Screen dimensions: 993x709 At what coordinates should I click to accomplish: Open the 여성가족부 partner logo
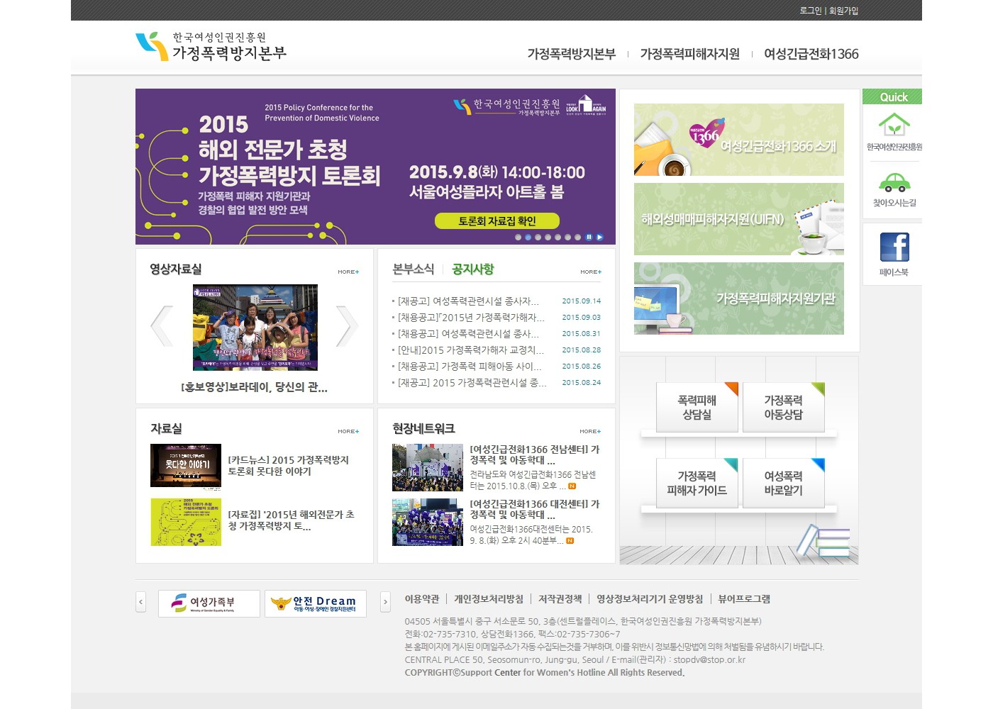click(x=209, y=603)
